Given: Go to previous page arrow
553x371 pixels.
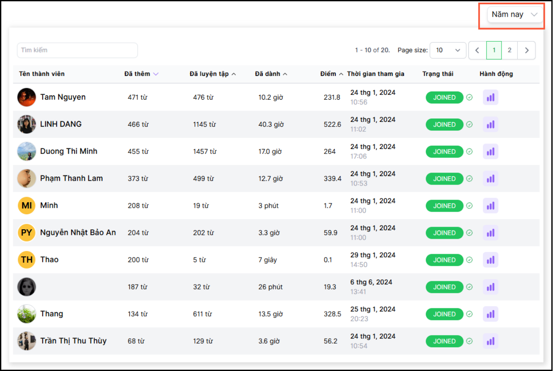Looking at the screenshot, I should click(477, 50).
